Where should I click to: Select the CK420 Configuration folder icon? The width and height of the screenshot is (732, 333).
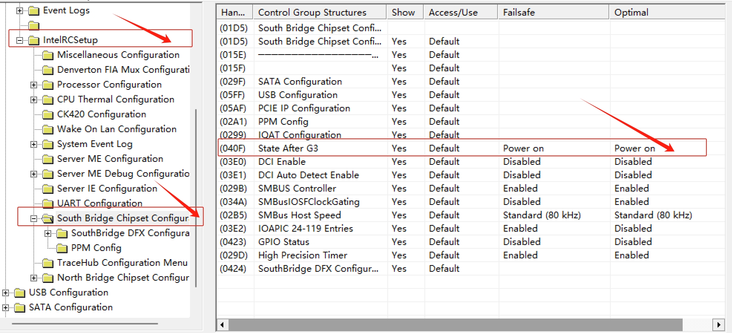[48, 115]
